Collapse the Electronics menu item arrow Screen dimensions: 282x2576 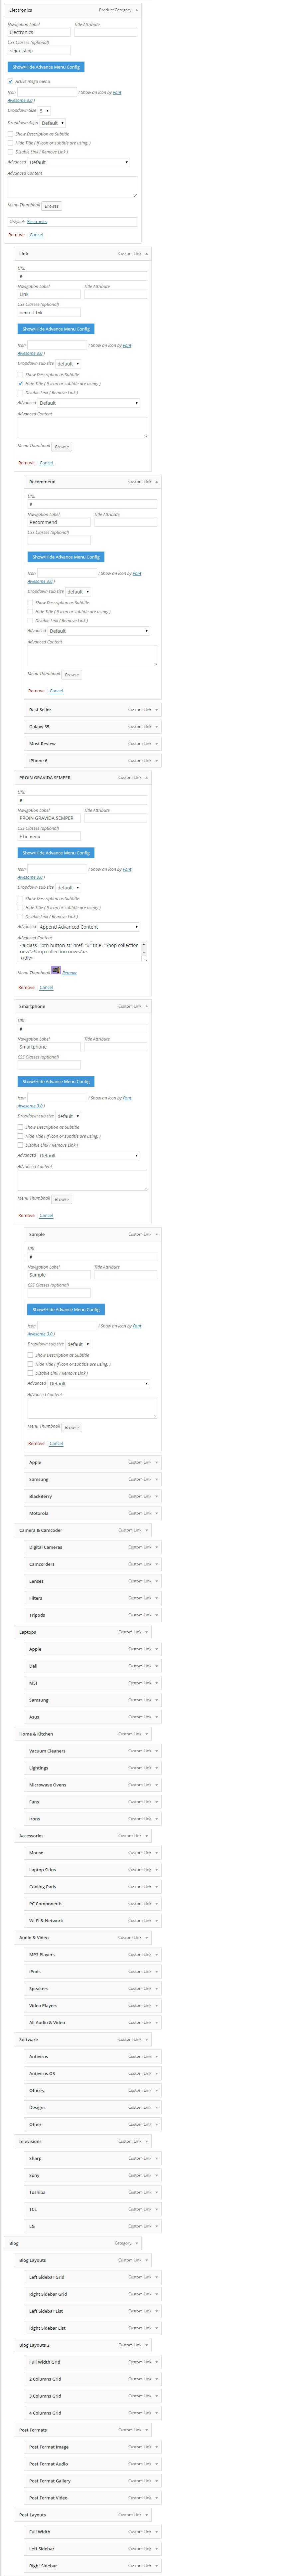[137, 10]
